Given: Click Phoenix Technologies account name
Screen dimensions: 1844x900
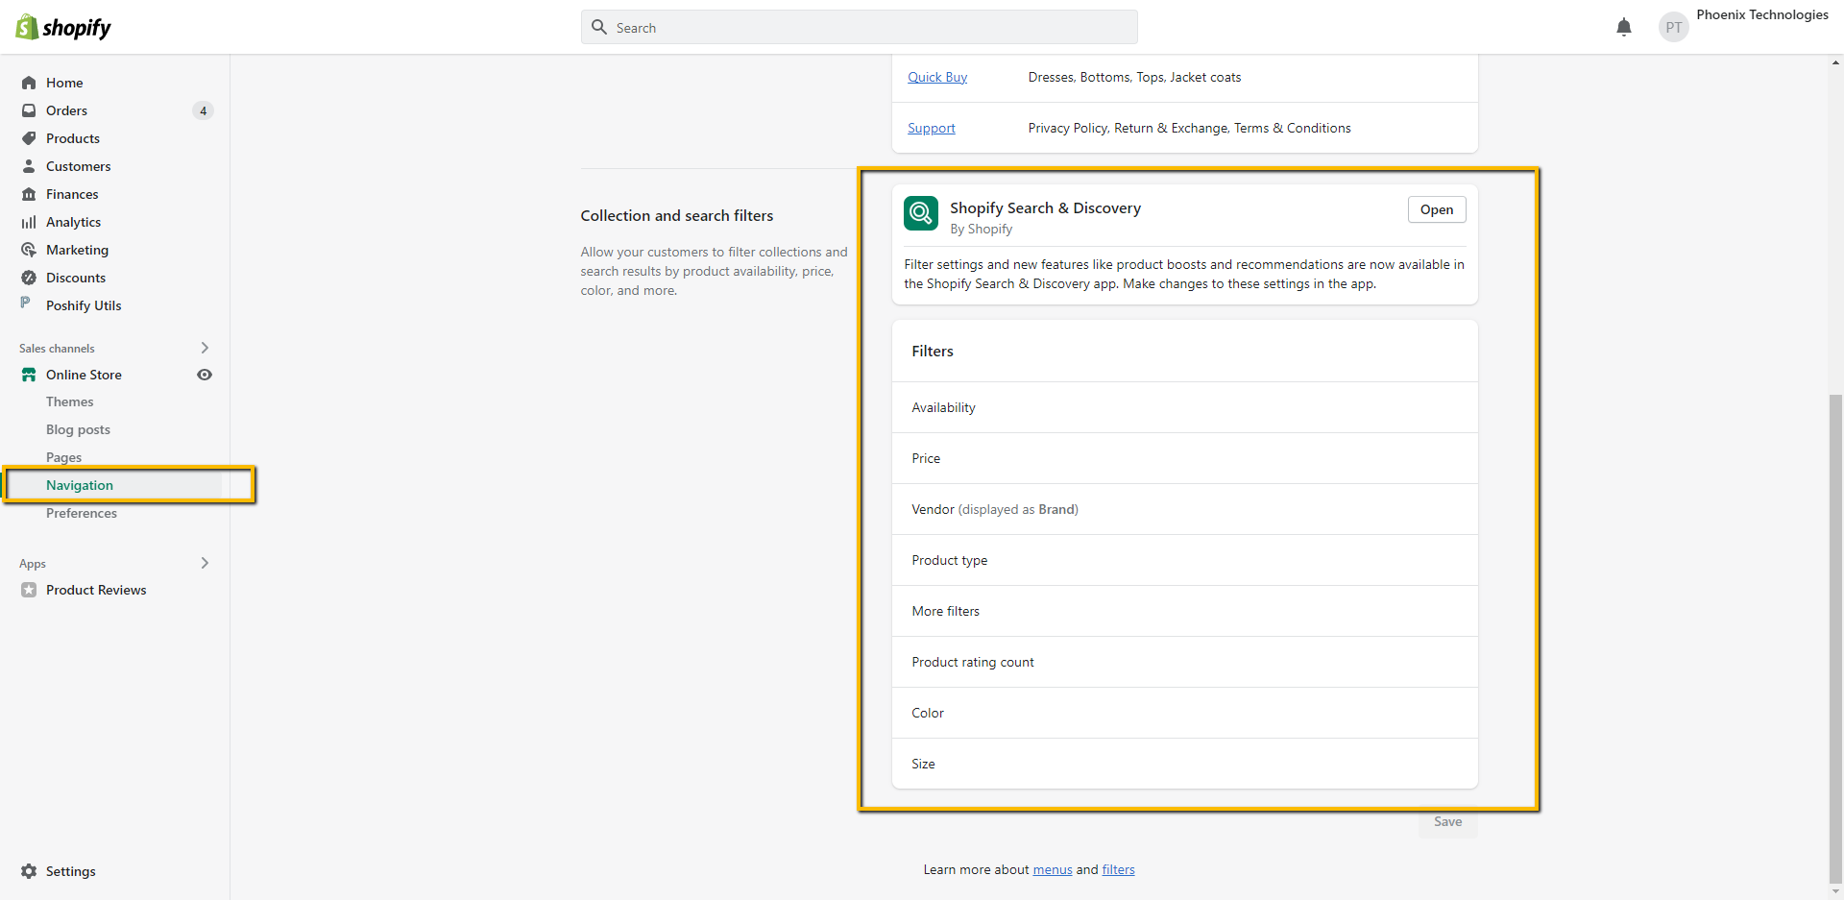Looking at the screenshot, I should (1762, 14).
